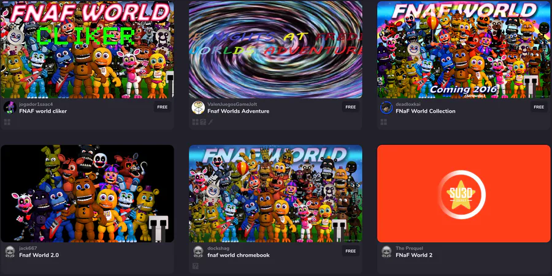
Task: Open the ValenJuegosGameJolt username link
Action: point(232,104)
